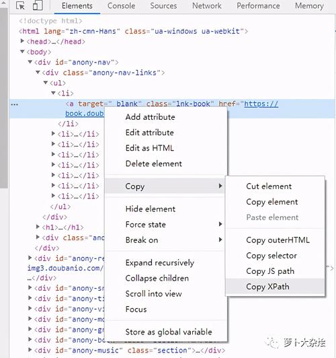Expand the anony-music section div
The height and width of the screenshot is (358, 336).
(x=30, y=350)
